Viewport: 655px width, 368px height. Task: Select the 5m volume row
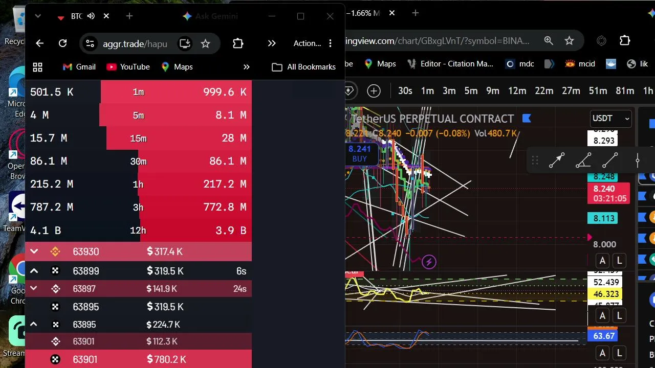coord(138,115)
